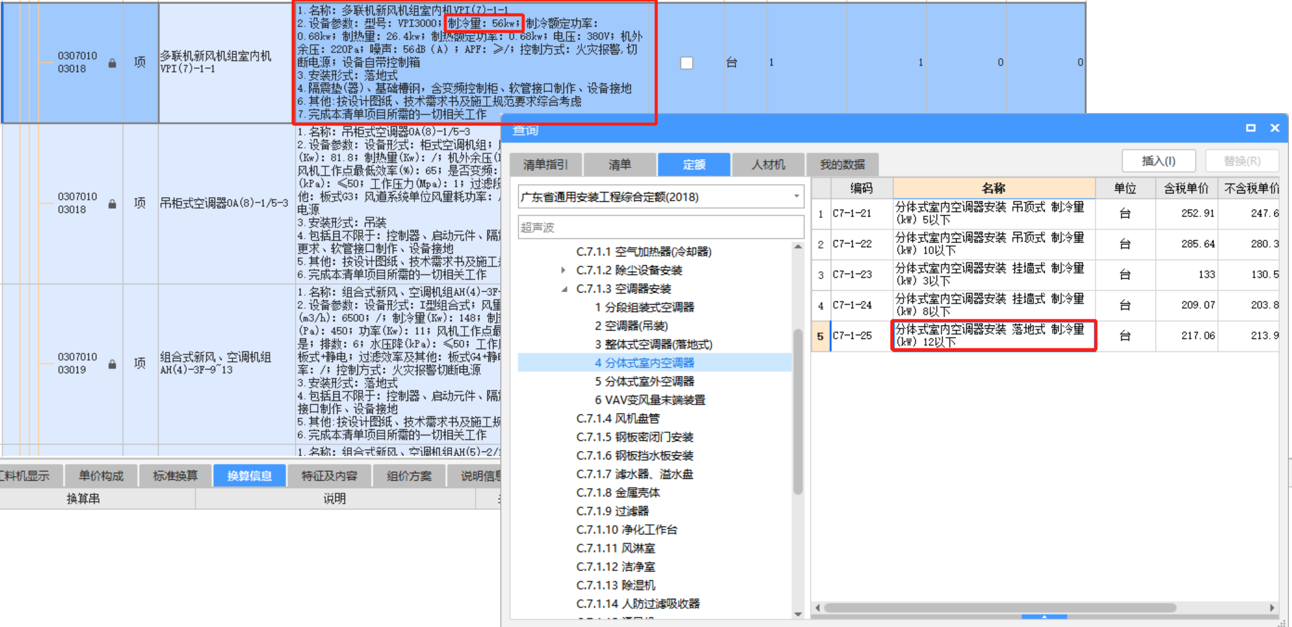Select C.7.1.1 空气加热器(冷却器) tree item

[x=644, y=251]
